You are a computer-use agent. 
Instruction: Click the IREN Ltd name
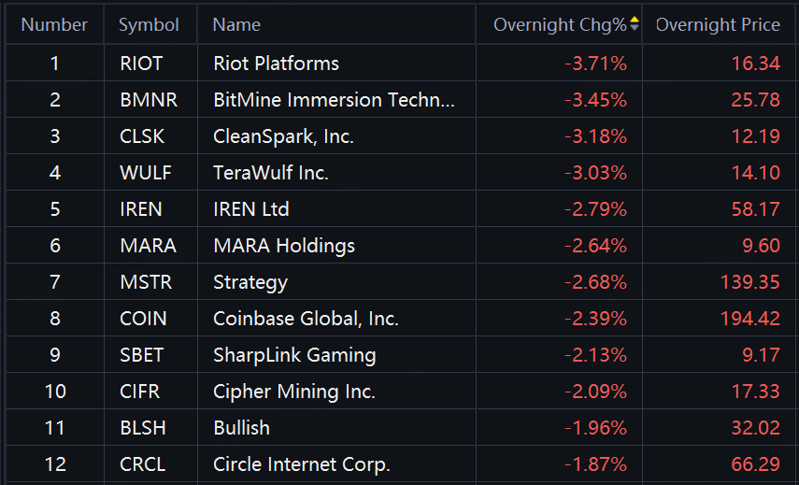click(x=251, y=209)
